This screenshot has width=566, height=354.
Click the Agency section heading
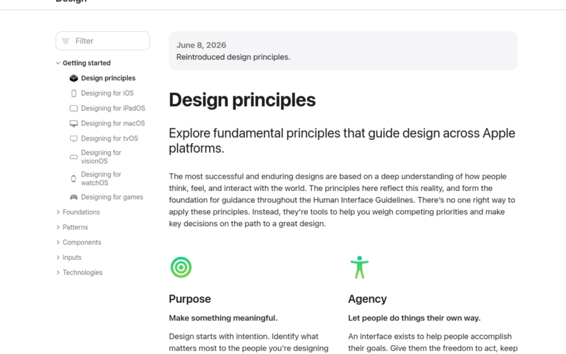(367, 299)
